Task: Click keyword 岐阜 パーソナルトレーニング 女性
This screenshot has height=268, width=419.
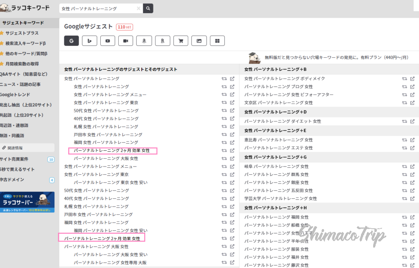Action: (277, 167)
